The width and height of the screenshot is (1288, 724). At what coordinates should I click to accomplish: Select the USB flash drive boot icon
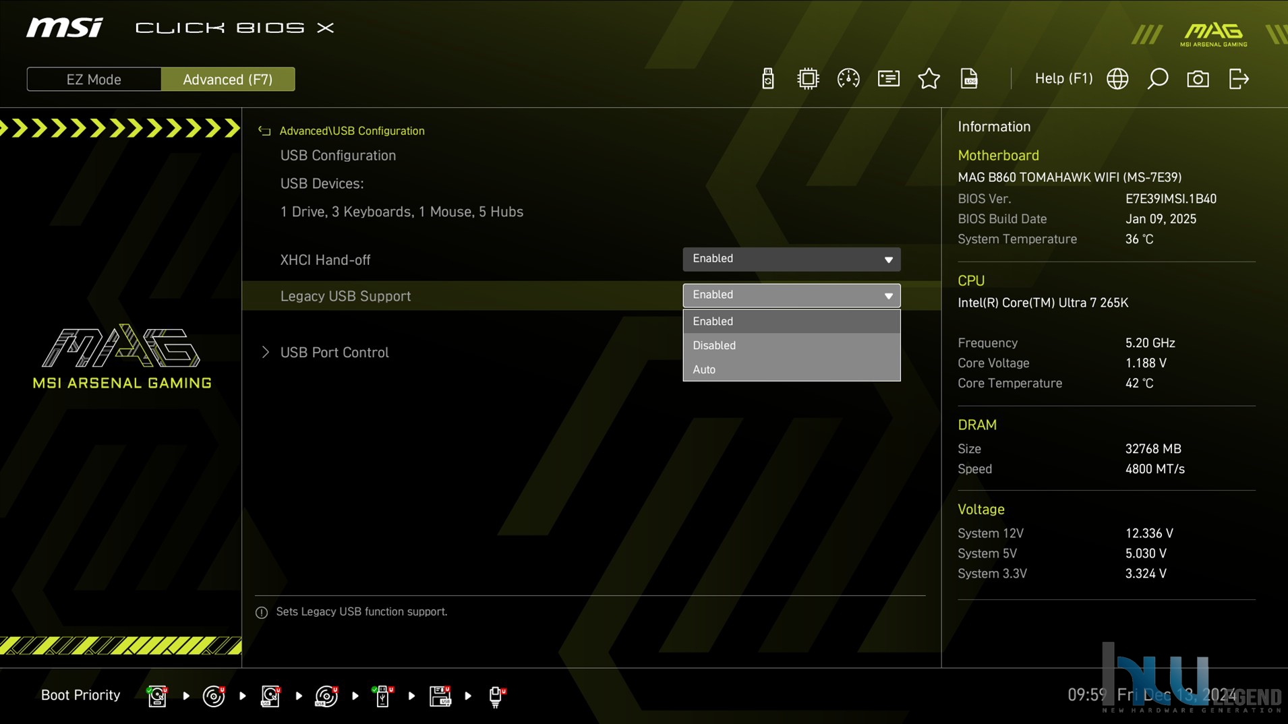[x=383, y=696]
